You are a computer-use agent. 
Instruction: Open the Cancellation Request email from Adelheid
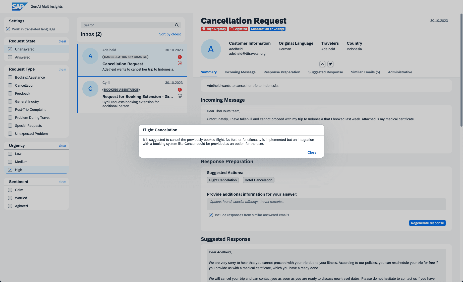pyautogui.click(x=132, y=60)
